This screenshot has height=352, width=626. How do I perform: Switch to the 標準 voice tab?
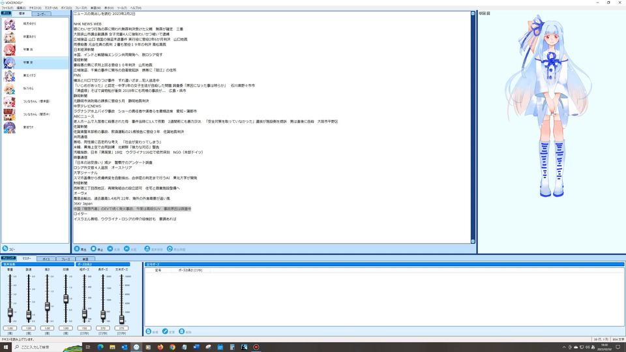click(22, 14)
